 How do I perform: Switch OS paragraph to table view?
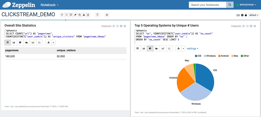137,48
